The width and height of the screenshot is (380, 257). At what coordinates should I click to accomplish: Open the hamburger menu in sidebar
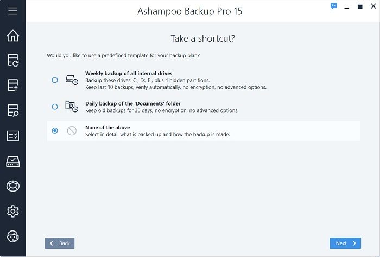point(12,11)
